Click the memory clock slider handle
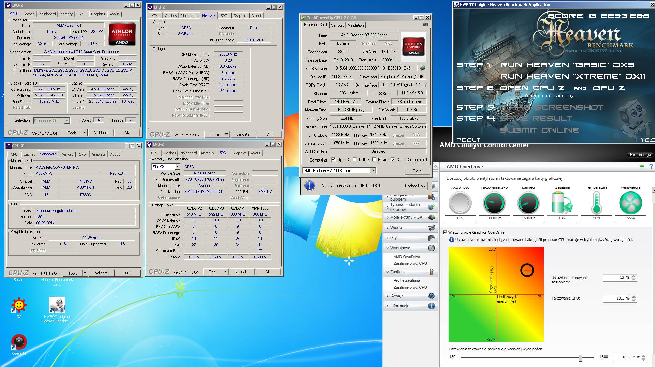 (x=580, y=357)
